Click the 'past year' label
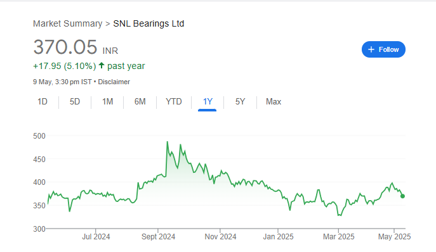436x252 pixels. [126, 66]
